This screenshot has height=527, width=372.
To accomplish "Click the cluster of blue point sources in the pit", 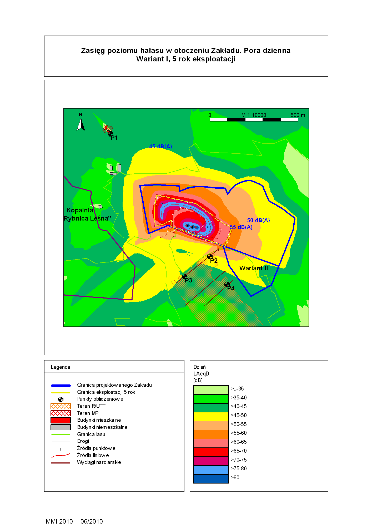I will 192,226.
